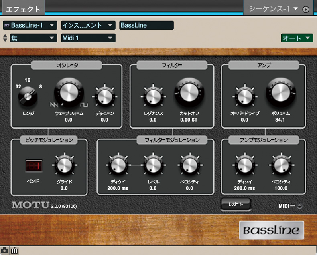317x255 pixels.
Task: Click the range value 32 label
Action: click(18, 86)
